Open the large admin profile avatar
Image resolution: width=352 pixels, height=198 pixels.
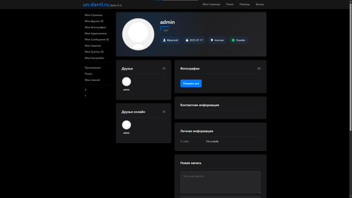click(x=138, y=34)
